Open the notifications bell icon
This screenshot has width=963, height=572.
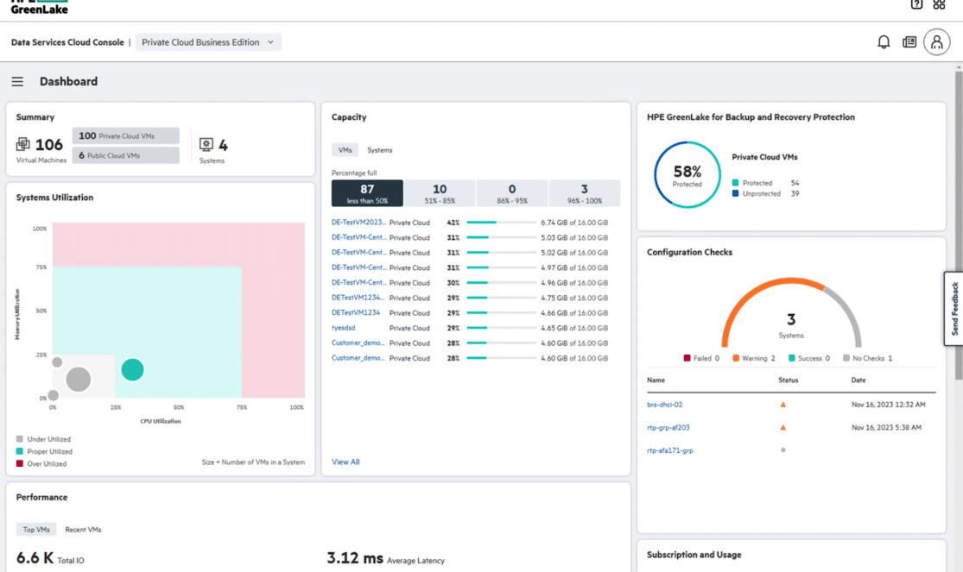coord(884,41)
